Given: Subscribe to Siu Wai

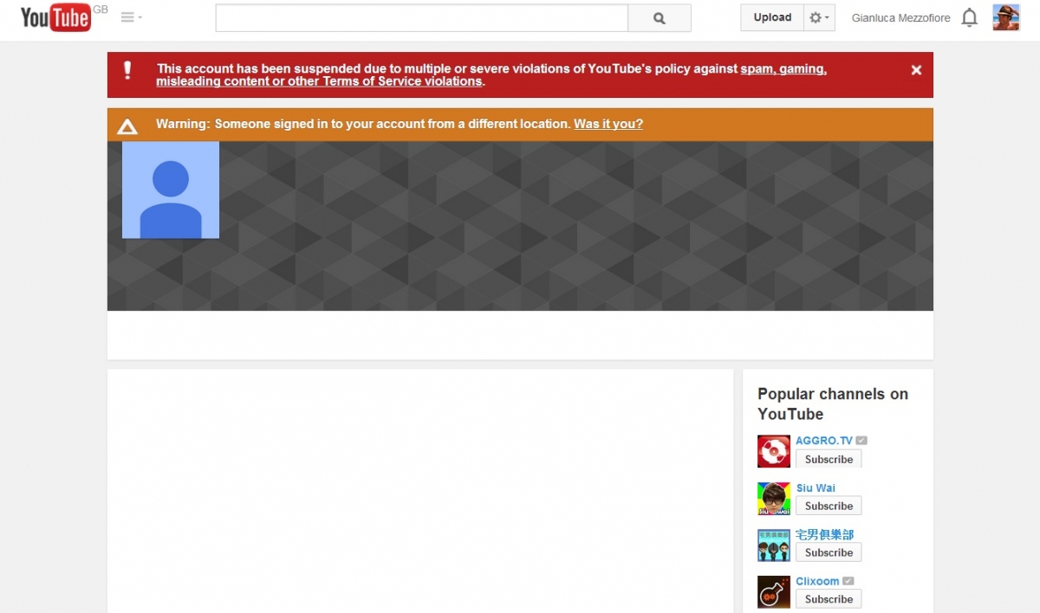Looking at the screenshot, I should pyautogui.click(x=829, y=506).
